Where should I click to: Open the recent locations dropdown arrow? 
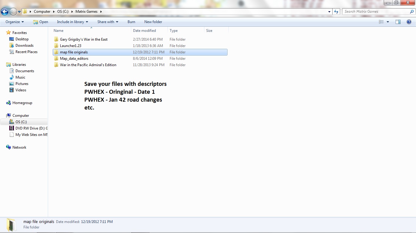point(19,12)
